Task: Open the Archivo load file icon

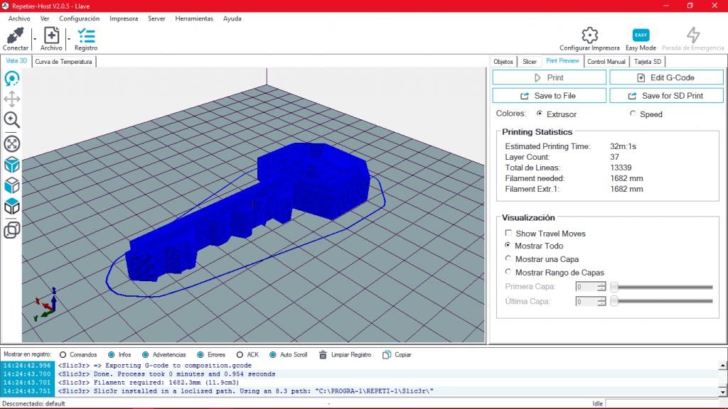Action: click(x=51, y=36)
